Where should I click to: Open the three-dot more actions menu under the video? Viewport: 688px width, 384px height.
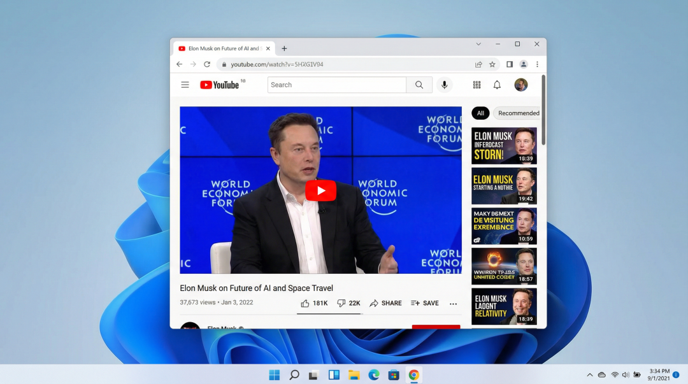tap(454, 304)
